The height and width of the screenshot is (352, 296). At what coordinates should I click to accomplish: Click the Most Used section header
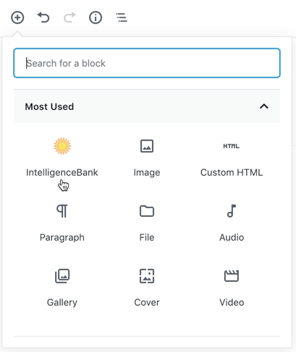(147, 106)
